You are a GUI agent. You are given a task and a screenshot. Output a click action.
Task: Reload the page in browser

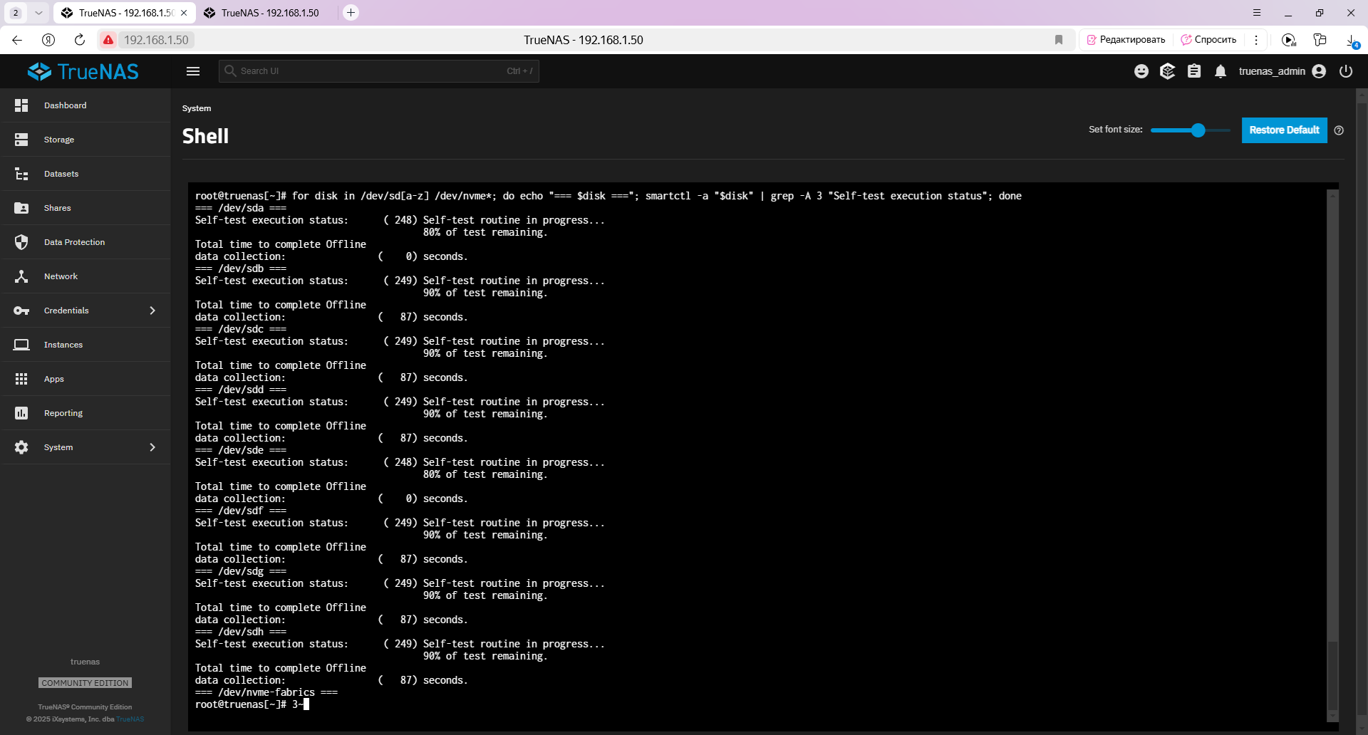point(80,40)
